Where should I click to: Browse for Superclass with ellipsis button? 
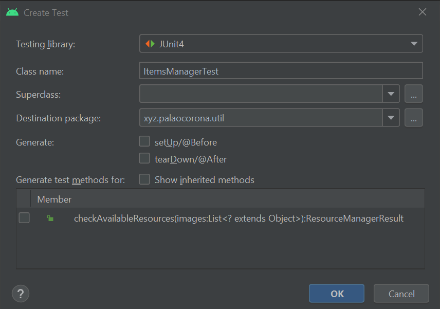[414, 94]
